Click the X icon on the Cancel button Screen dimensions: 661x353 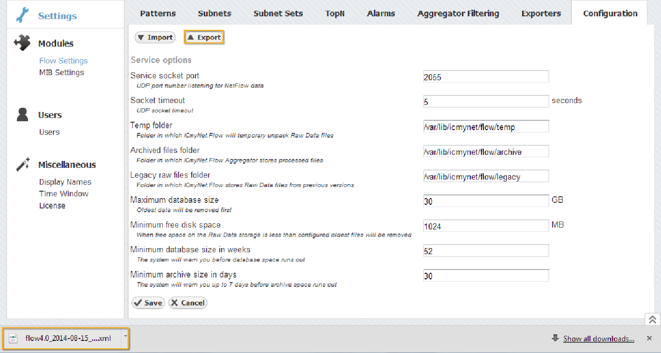(x=175, y=303)
